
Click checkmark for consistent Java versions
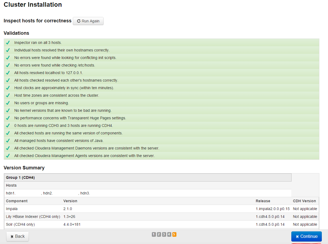click(x=8, y=141)
